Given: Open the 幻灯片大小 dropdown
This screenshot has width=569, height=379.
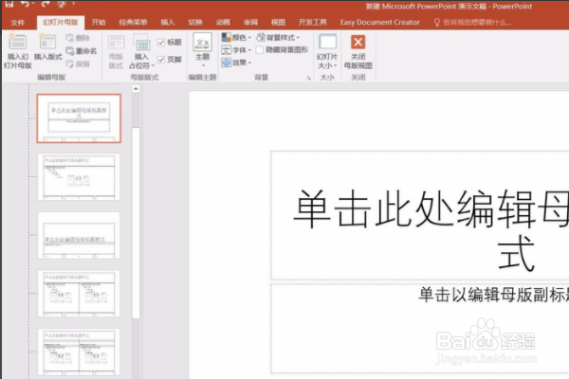Looking at the screenshot, I should 327,51.
